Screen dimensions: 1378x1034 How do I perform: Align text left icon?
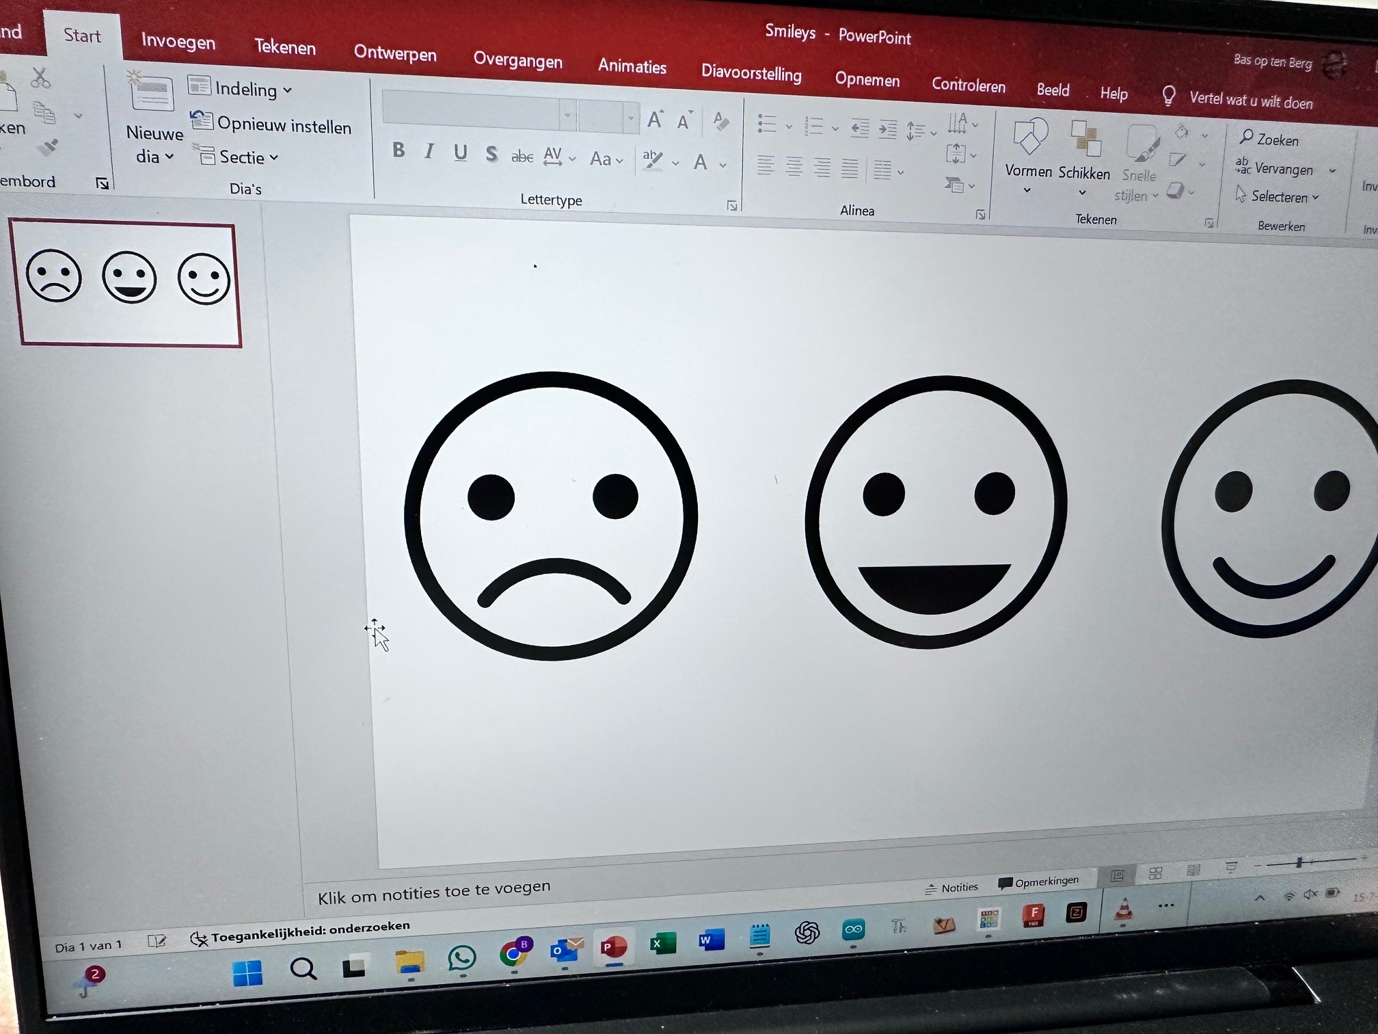[766, 165]
